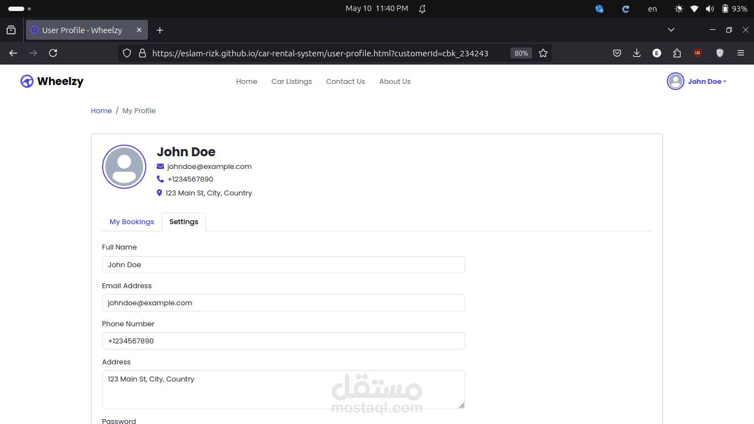Reload the current page
The height and width of the screenshot is (424, 754).
click(53, 53)
